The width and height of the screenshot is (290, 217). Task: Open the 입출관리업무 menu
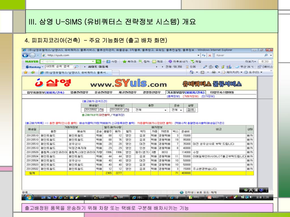(79, 92)
